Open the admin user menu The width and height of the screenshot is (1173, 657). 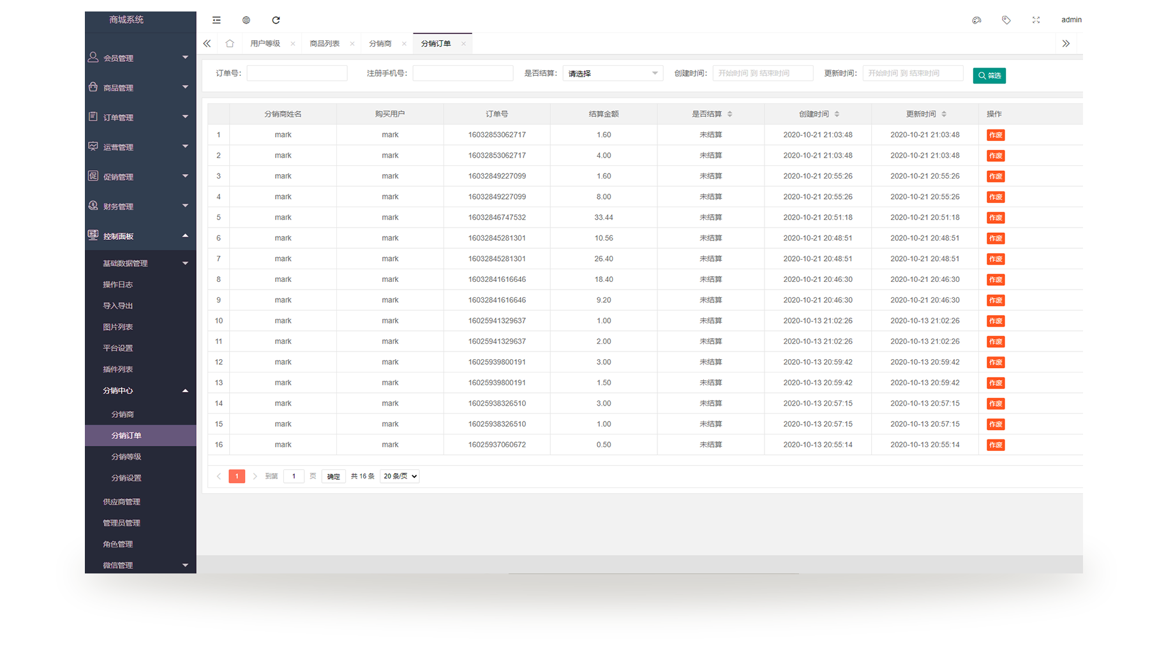pyautogui.click(x=1072, y=20)
